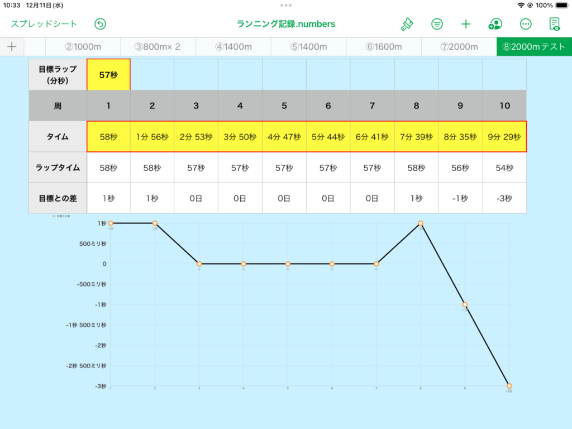This screenshot has width=572, height=429.
Task: Select the 周 row header cell
Action: 58,106
